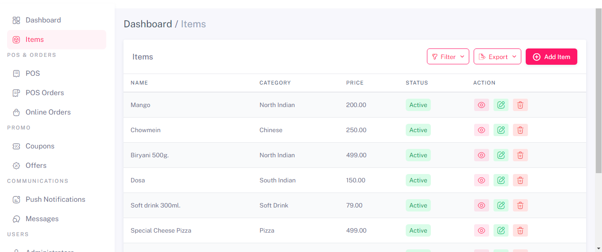602x252 pixels.
Task: Click the edit icon for Biryani 500g.
Action: pos(501,155)
